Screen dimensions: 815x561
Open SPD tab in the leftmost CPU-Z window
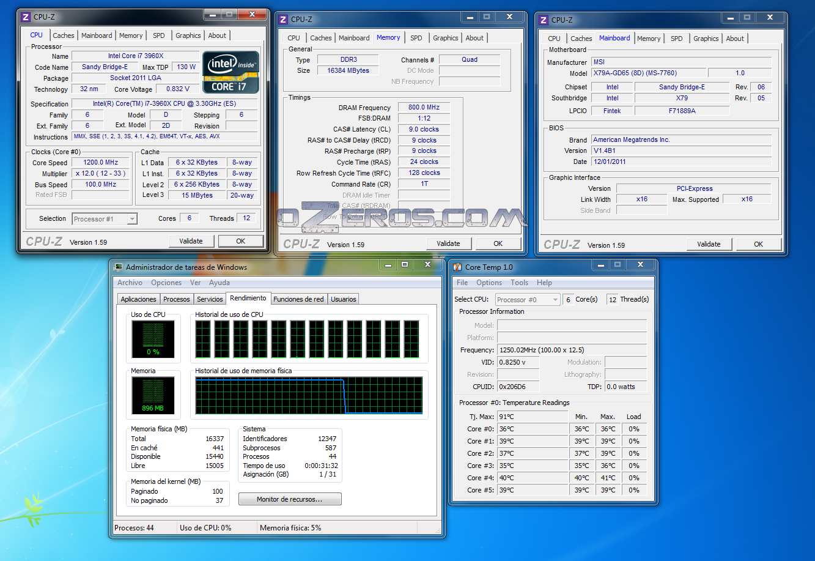click(159, 35)
